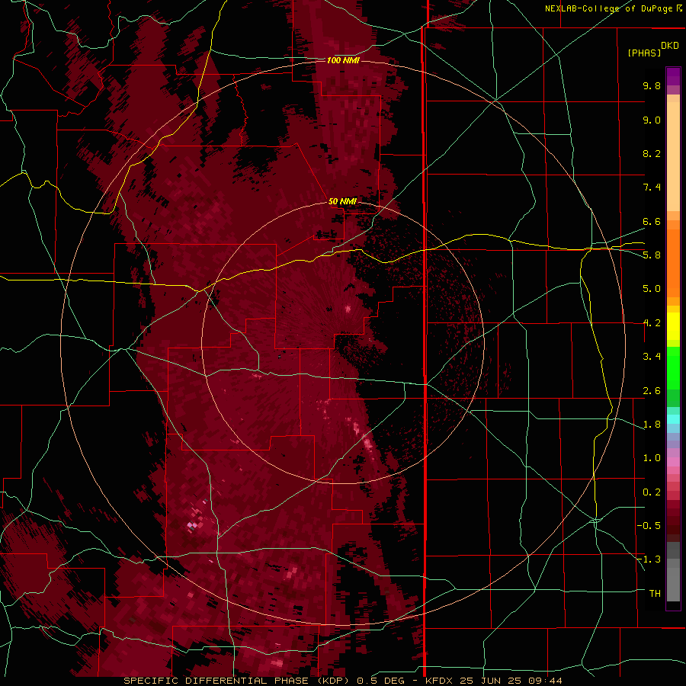
Task: Click the yellow band of the color bar
Action: 673,326
